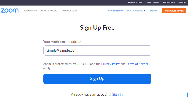Open the Contact Sales page
The height and width of the screenshot is (103, 188).
pyautogui.click(x=69, y=11)
